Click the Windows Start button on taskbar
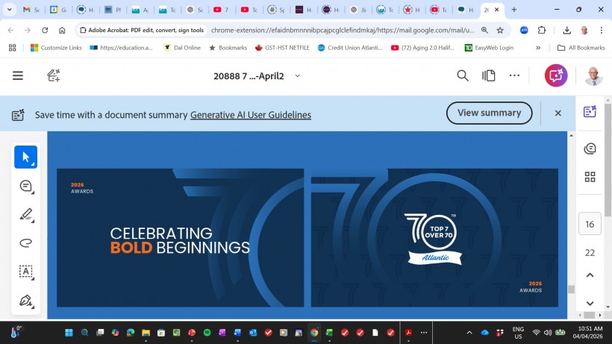The image size is (612, 344). 69,332
